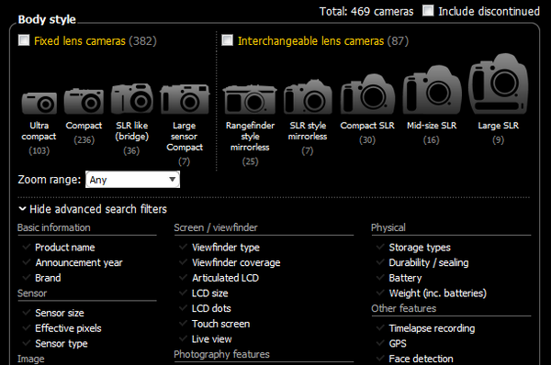Enable the Include discontinued checkbox

pyautogui.click(x=428, y=11)
